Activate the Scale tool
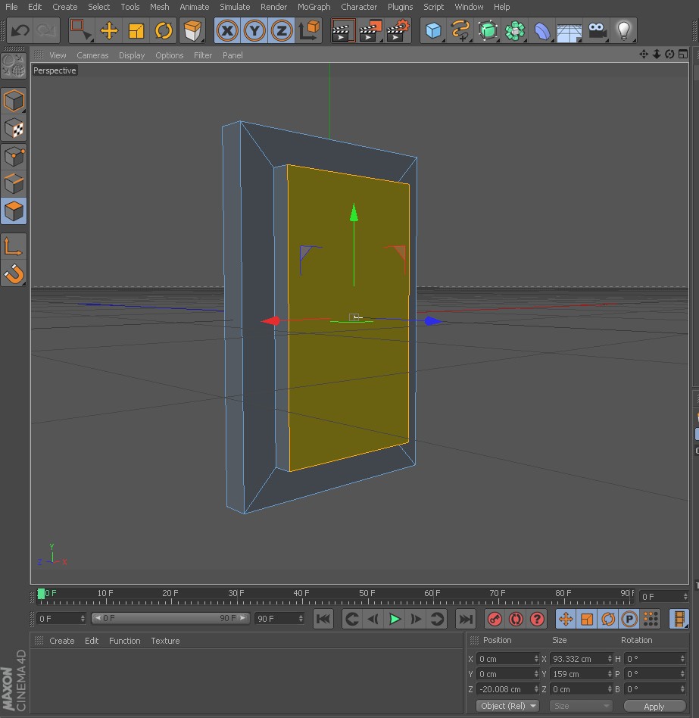Viewport: 699px width, 718px height. (136, 31)
